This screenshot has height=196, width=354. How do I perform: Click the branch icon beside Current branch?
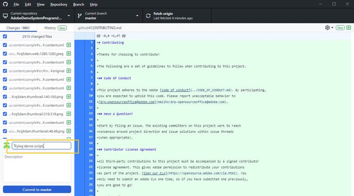[x=78, y=16]
